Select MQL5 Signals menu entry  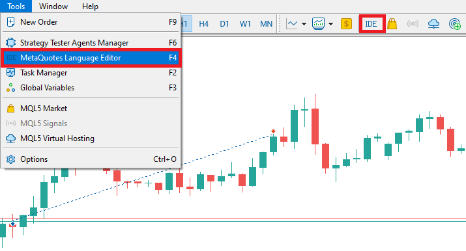point(91,124)
